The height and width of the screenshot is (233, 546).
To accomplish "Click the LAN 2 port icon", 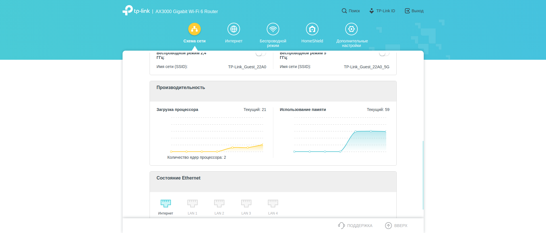I will point(219,203).
